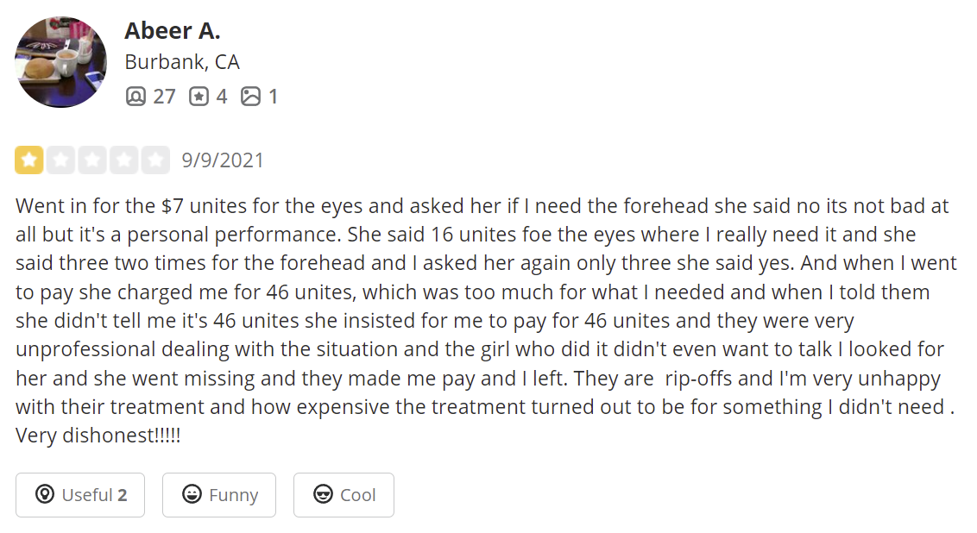The height and width of the screenshot is (533, 977).
Task: Click the review date 9/9/2021
Action: (223, 160)
